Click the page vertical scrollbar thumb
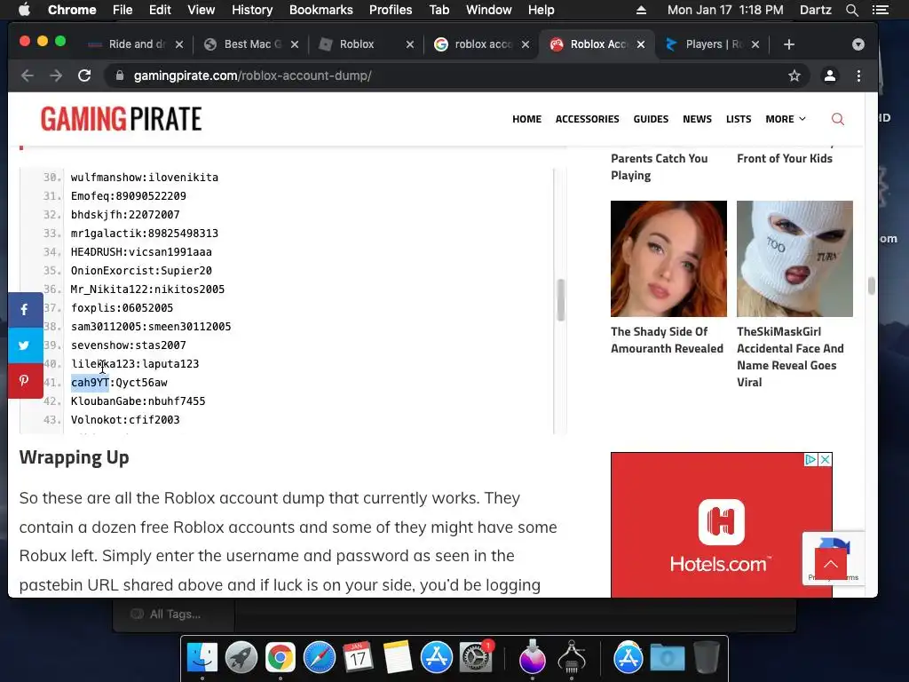This screenshot has width=909, height=682. tap(871, 286)
